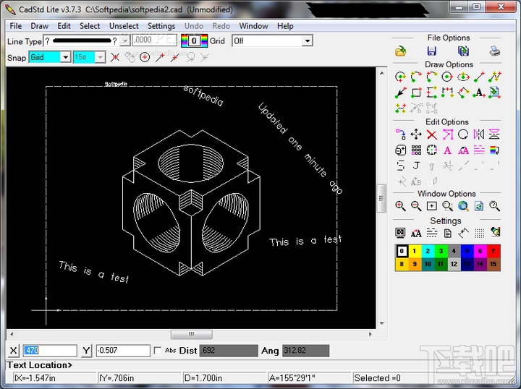Select the rectangle draw tool
The height and width of the screenshot is (389, 521).
(x=416, y=93)
